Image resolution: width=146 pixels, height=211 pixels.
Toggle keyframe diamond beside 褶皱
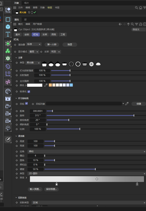17,169
